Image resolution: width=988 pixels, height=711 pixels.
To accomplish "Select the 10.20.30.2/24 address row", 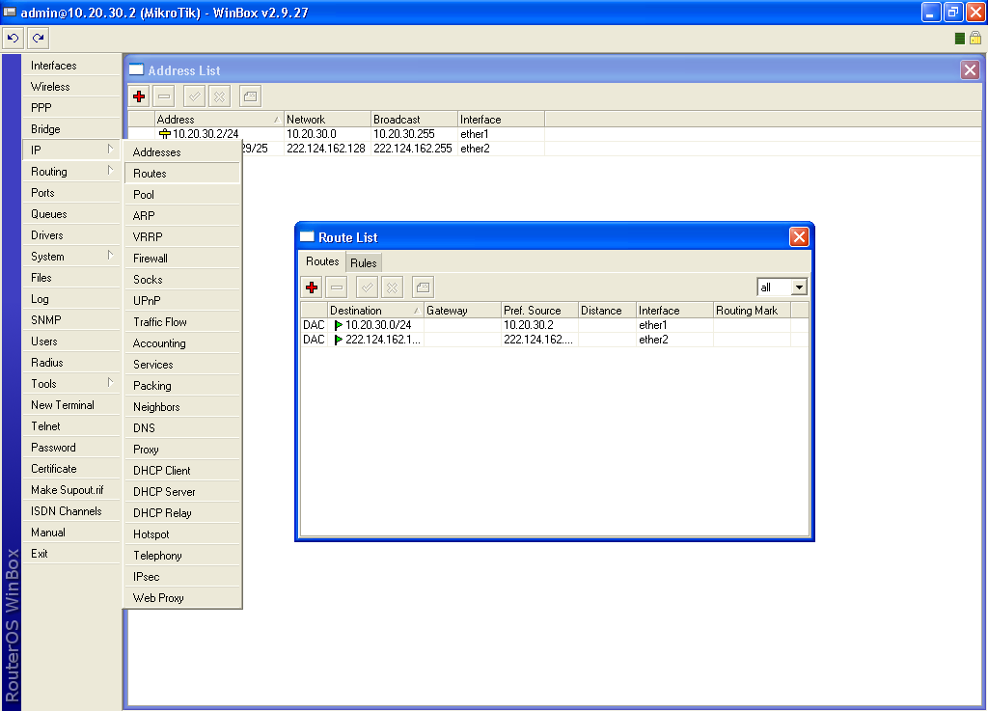I will (x=555, y=133).
